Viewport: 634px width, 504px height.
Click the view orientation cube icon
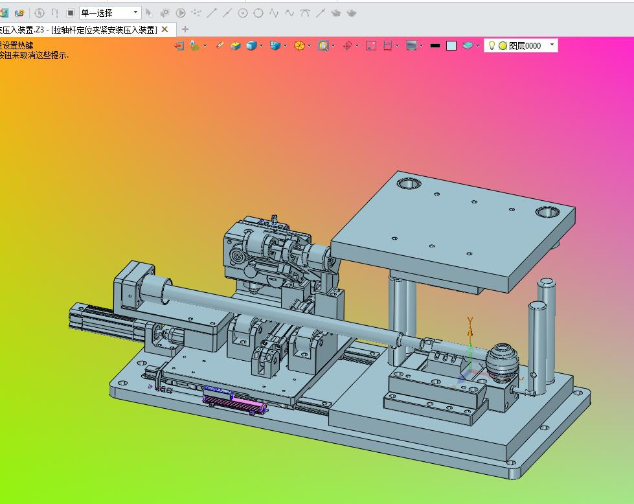(275, 46)
